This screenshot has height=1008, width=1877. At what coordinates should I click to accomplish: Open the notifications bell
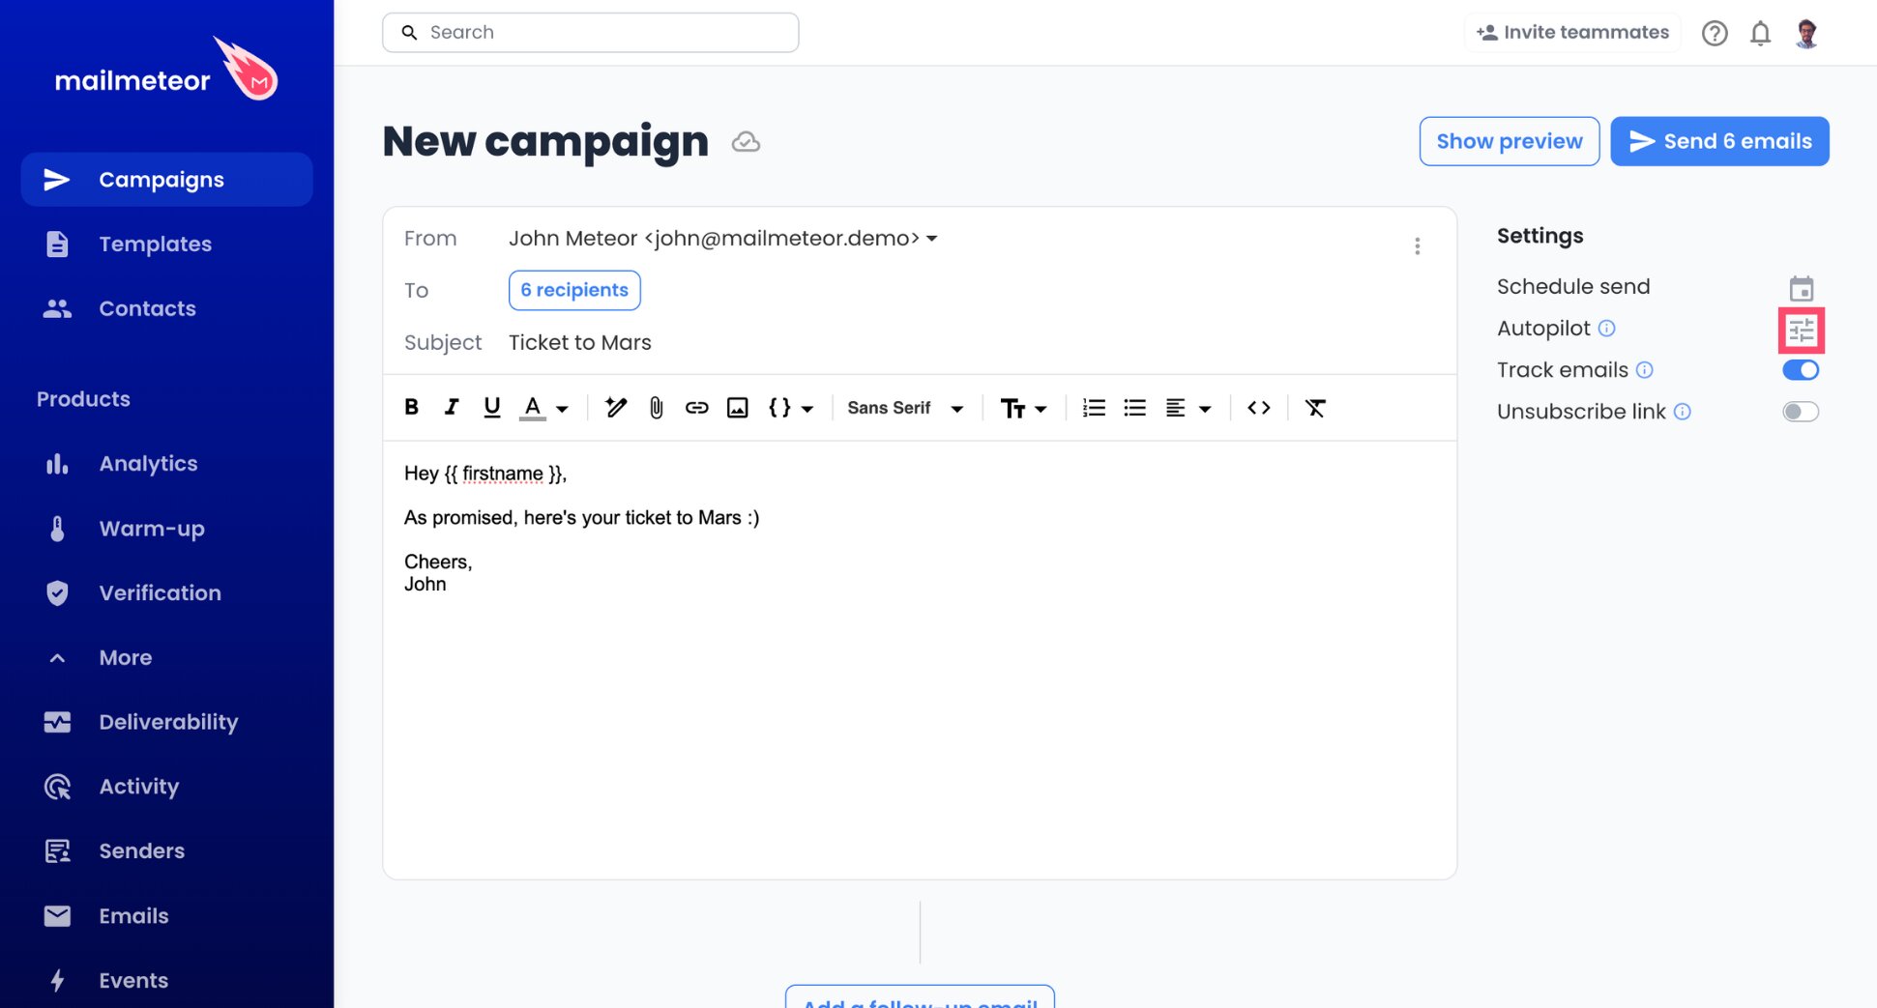[x=1760, y=33]
